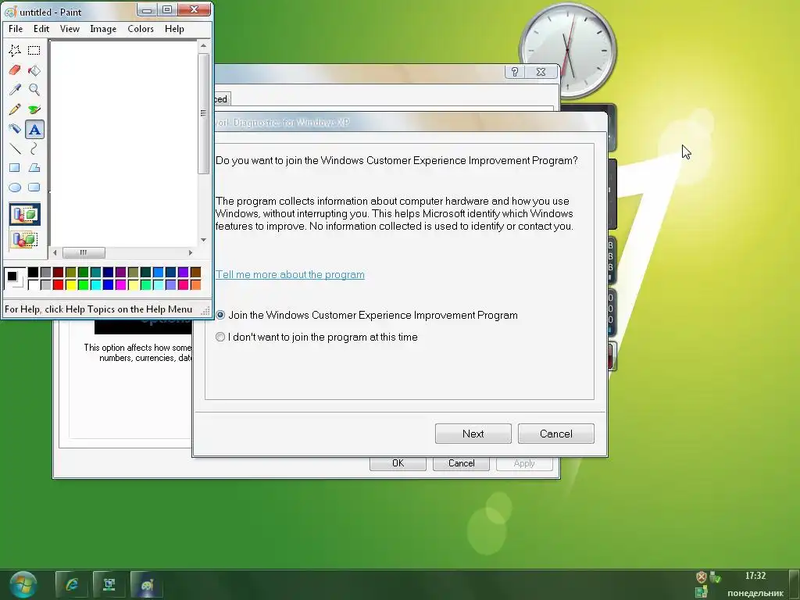The height and width of the screenshot is (600, 800).
Task: Click the Paint horizontal scroll-right arrow
Action: [191, 252]
